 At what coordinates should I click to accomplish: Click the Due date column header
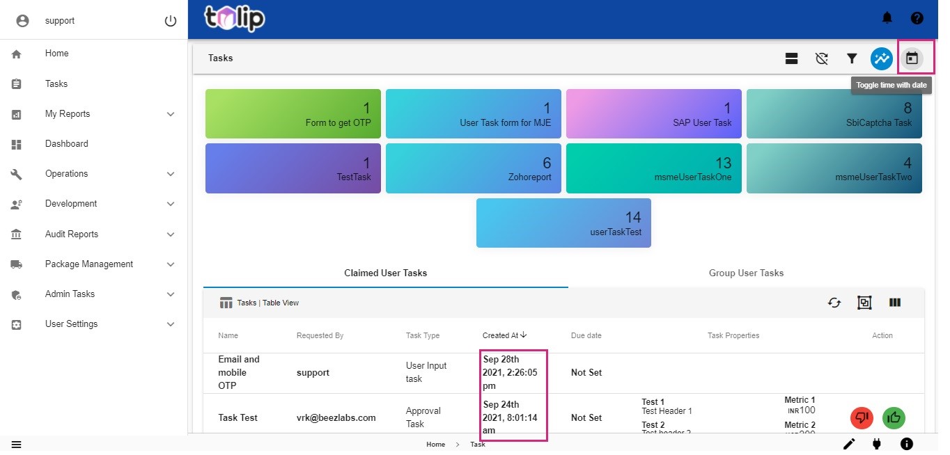click(586, 335)
